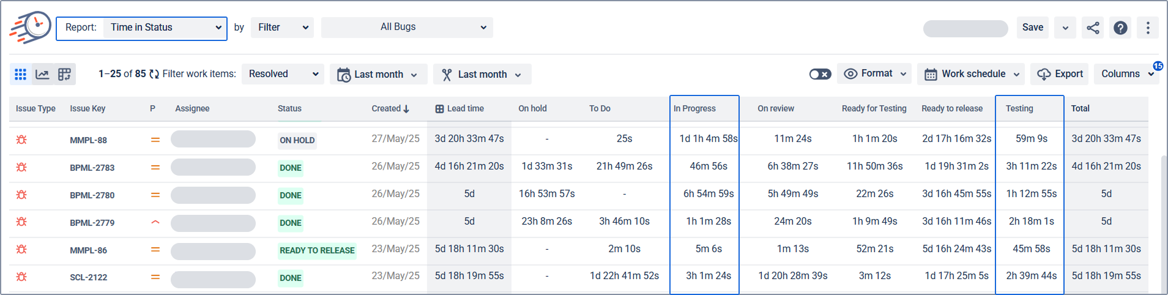The image size is (1168, 295).
Task: Click the ON HOLD status badge
Action: pyautogui.click(x=297, y=140)
